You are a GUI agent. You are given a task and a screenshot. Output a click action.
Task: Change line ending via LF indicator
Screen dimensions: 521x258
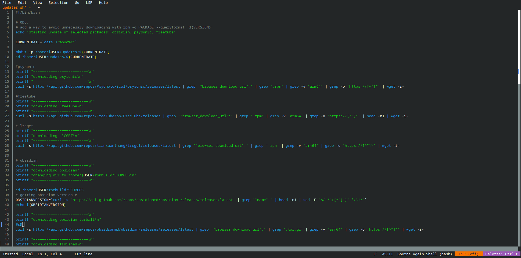376,254
